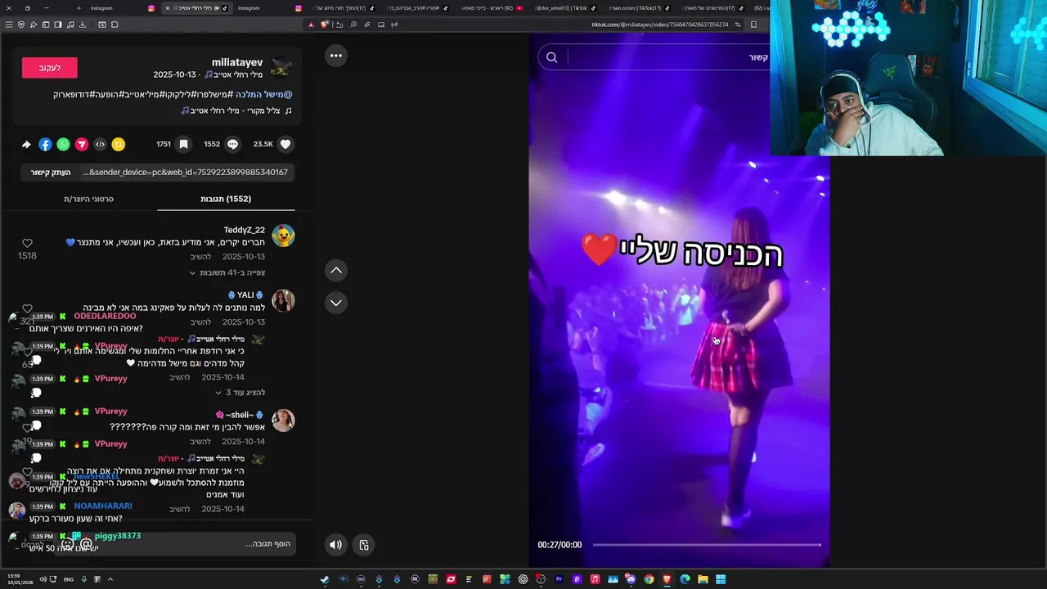Go to the next video with down arrow

pyautogui.click(x=335, y=303)
